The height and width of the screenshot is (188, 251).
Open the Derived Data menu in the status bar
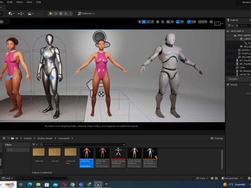[x=232, y=178]
